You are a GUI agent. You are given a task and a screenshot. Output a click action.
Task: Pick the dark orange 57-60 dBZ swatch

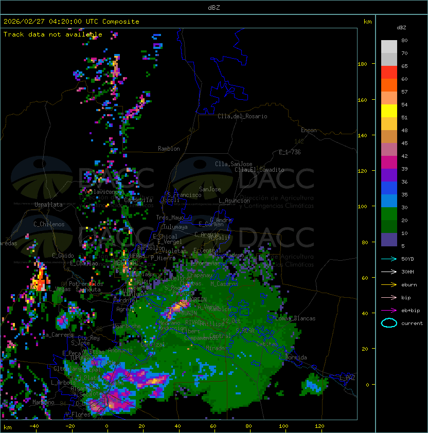[x=389, y=85]
